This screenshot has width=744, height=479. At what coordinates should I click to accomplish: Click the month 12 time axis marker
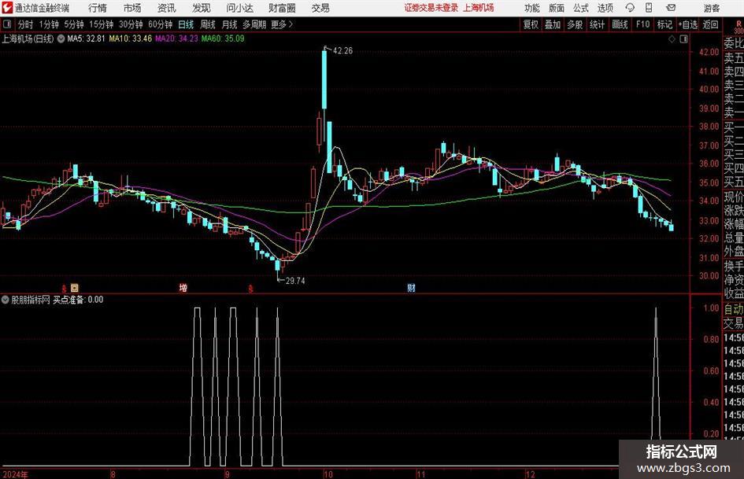point(530,474)
